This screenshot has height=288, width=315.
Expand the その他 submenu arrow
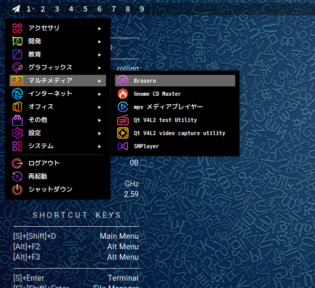[x=99, y=120]
